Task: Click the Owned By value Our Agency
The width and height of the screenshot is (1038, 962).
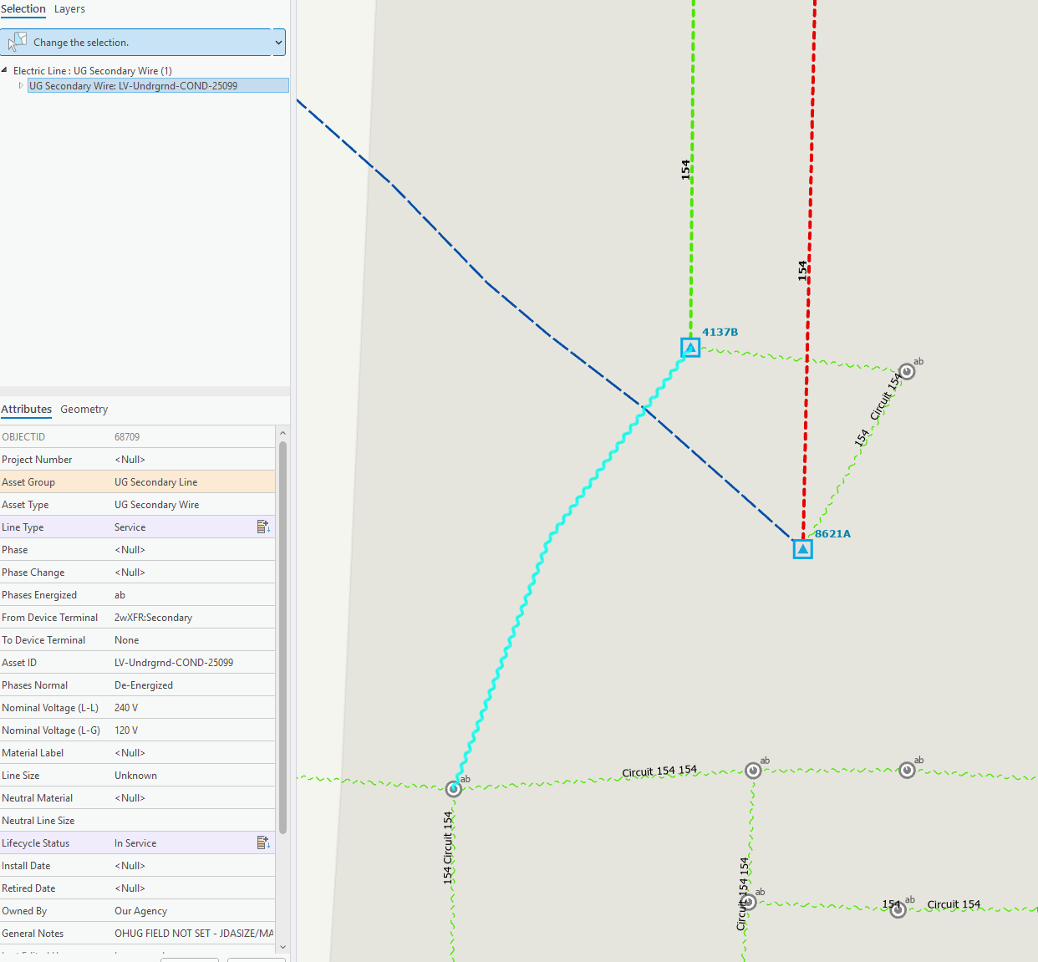Action: pos(140,910)
